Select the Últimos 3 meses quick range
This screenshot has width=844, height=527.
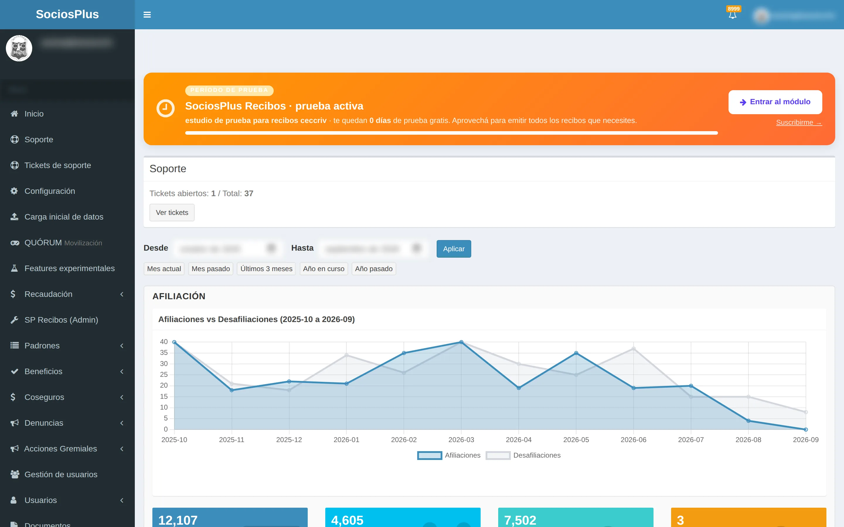[266, 269]
